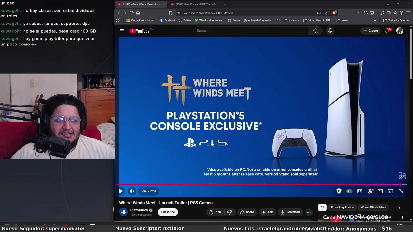This screenshot has height=232, width=413.
Task: Start voice search with the microphone
Action: click(x=330, y=31)
